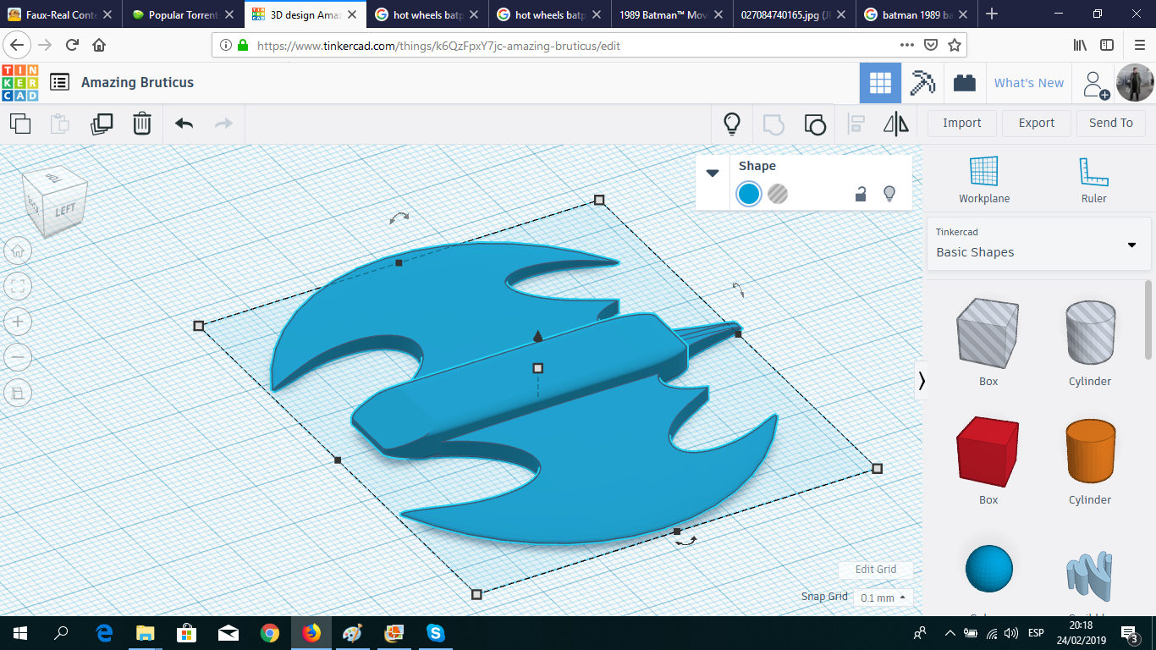The image size is (1156, 650).
Task: Toggle shape visibility with the lightbulb
Action: tap(889, 193)
